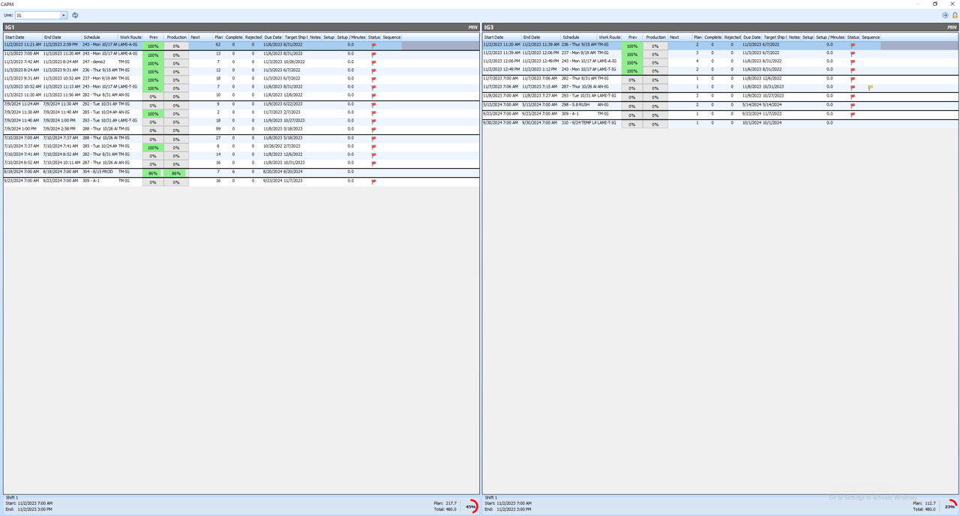
Task: Click IG3 start date 11/2/2023 11:39 AM cell
Action: click(502, 53)
